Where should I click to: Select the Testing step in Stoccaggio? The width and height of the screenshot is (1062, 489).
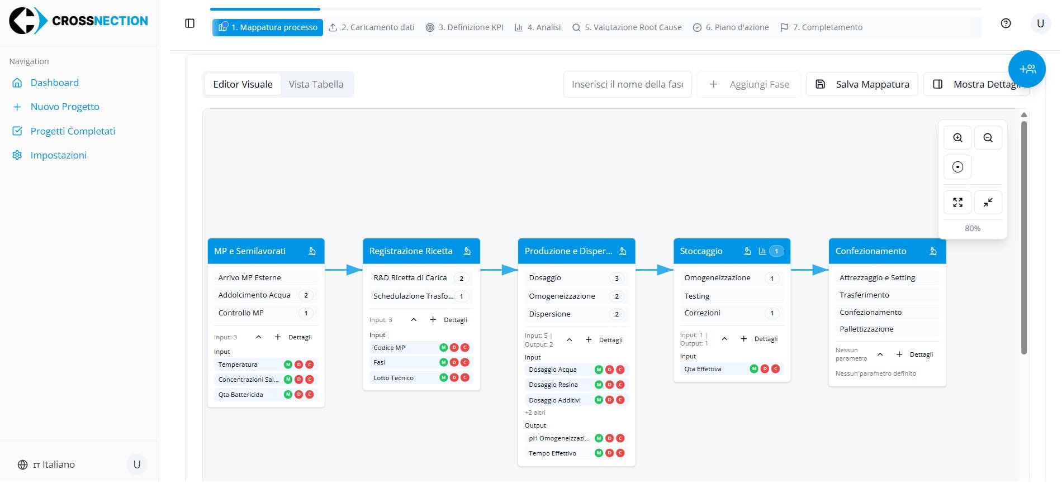pos(732,296)
